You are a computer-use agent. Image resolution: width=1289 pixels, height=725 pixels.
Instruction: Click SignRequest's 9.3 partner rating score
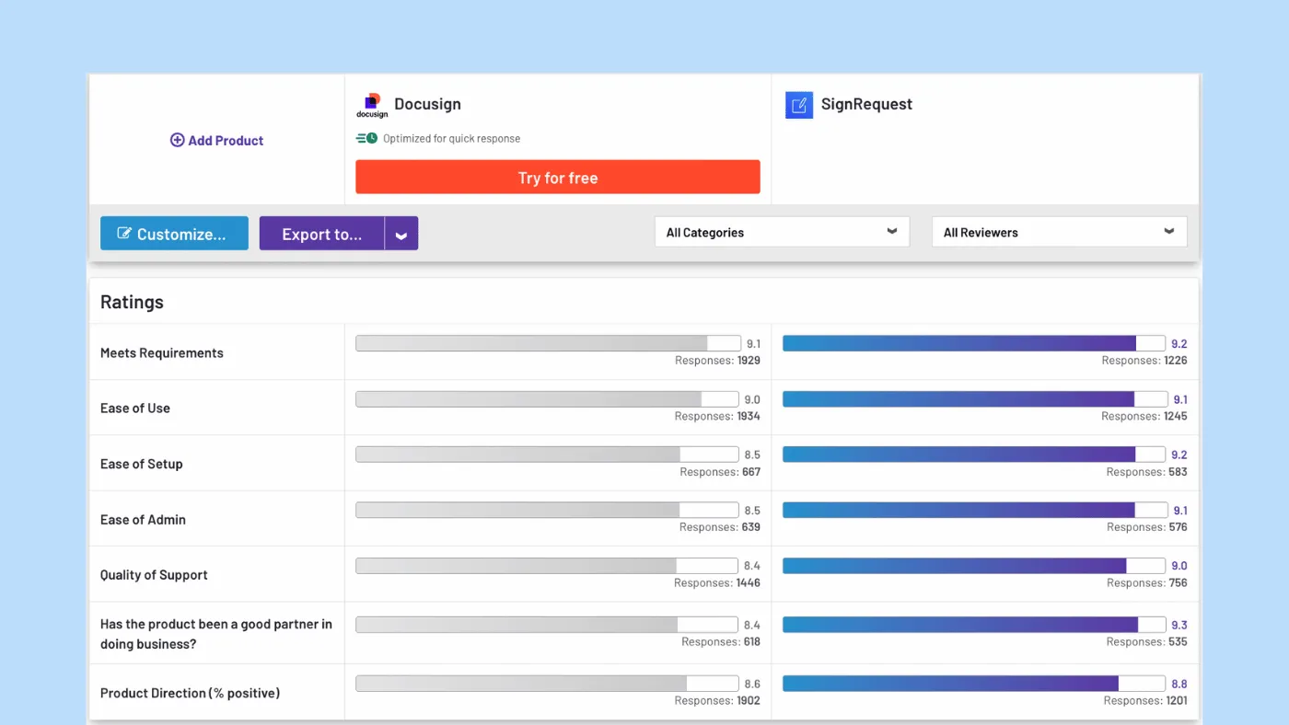click(x=1179, y=625)
